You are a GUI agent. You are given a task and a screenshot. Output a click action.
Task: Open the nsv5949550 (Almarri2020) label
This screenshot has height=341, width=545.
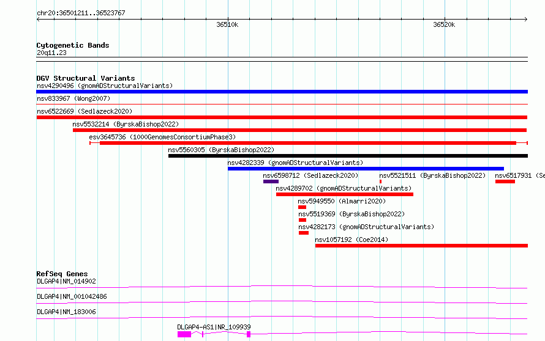(342, 201)
